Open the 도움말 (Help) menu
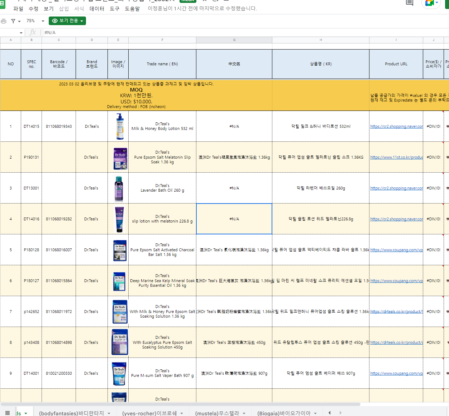 click(x=132, y=9)
